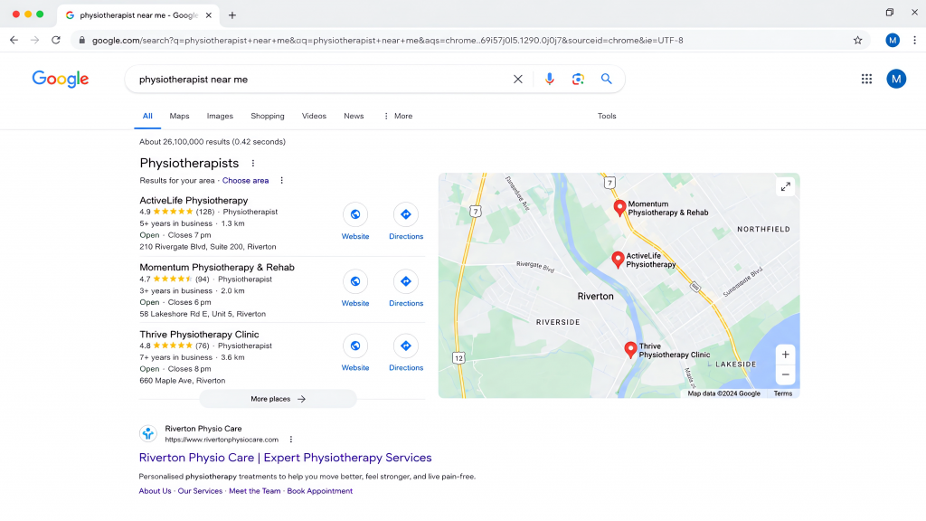926x521 pixels.
Task: Click the ActiveLife Physiotherapy map pin
Action: click(618, 260)
